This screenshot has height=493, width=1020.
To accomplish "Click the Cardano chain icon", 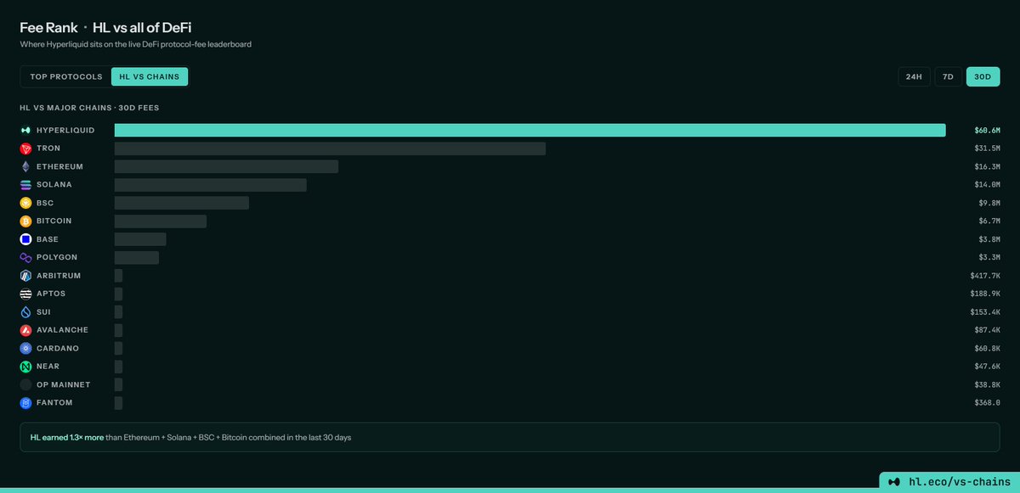I will pos(25,349).
